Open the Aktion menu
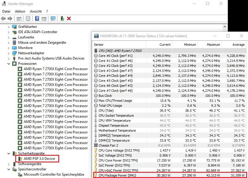The image size is (248, 178). (x=20, y=11)
